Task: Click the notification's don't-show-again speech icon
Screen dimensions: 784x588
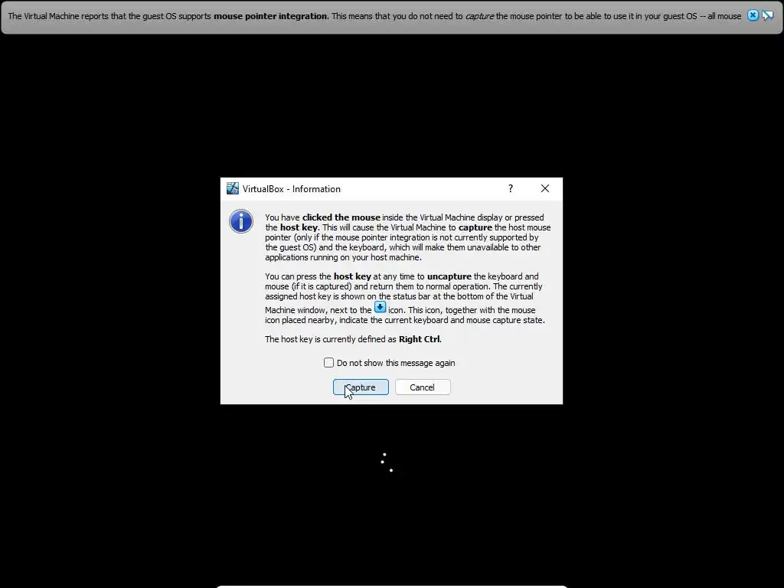Action: click(x=767, y=15)
